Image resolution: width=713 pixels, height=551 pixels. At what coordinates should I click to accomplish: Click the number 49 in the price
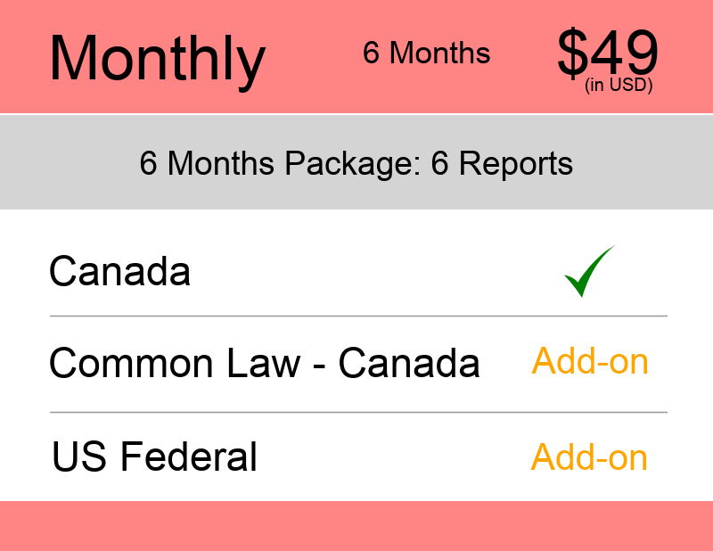(x=627, y=53)
